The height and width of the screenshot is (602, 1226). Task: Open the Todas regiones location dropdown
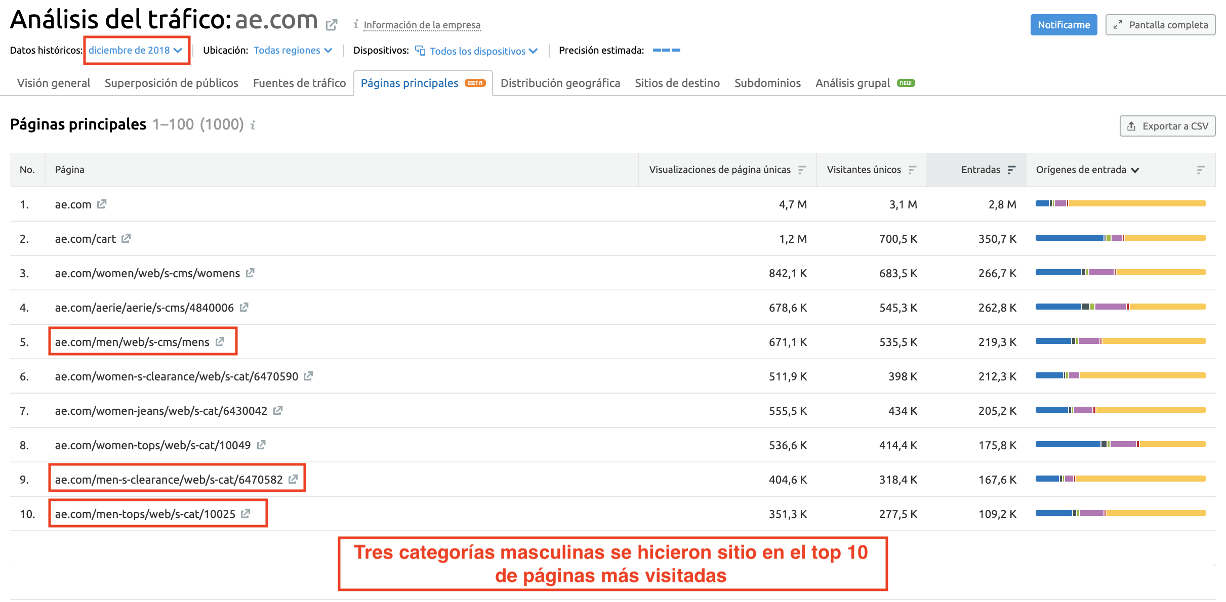(293, 50)
